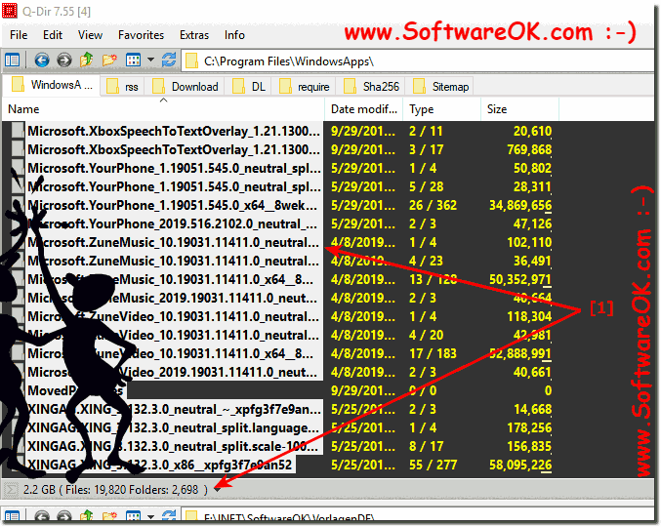The height and width of the screenshot is (527, 661).
Task: Go back with the blue arrow button
Action: pyautogui.click(x=42, y=61)
